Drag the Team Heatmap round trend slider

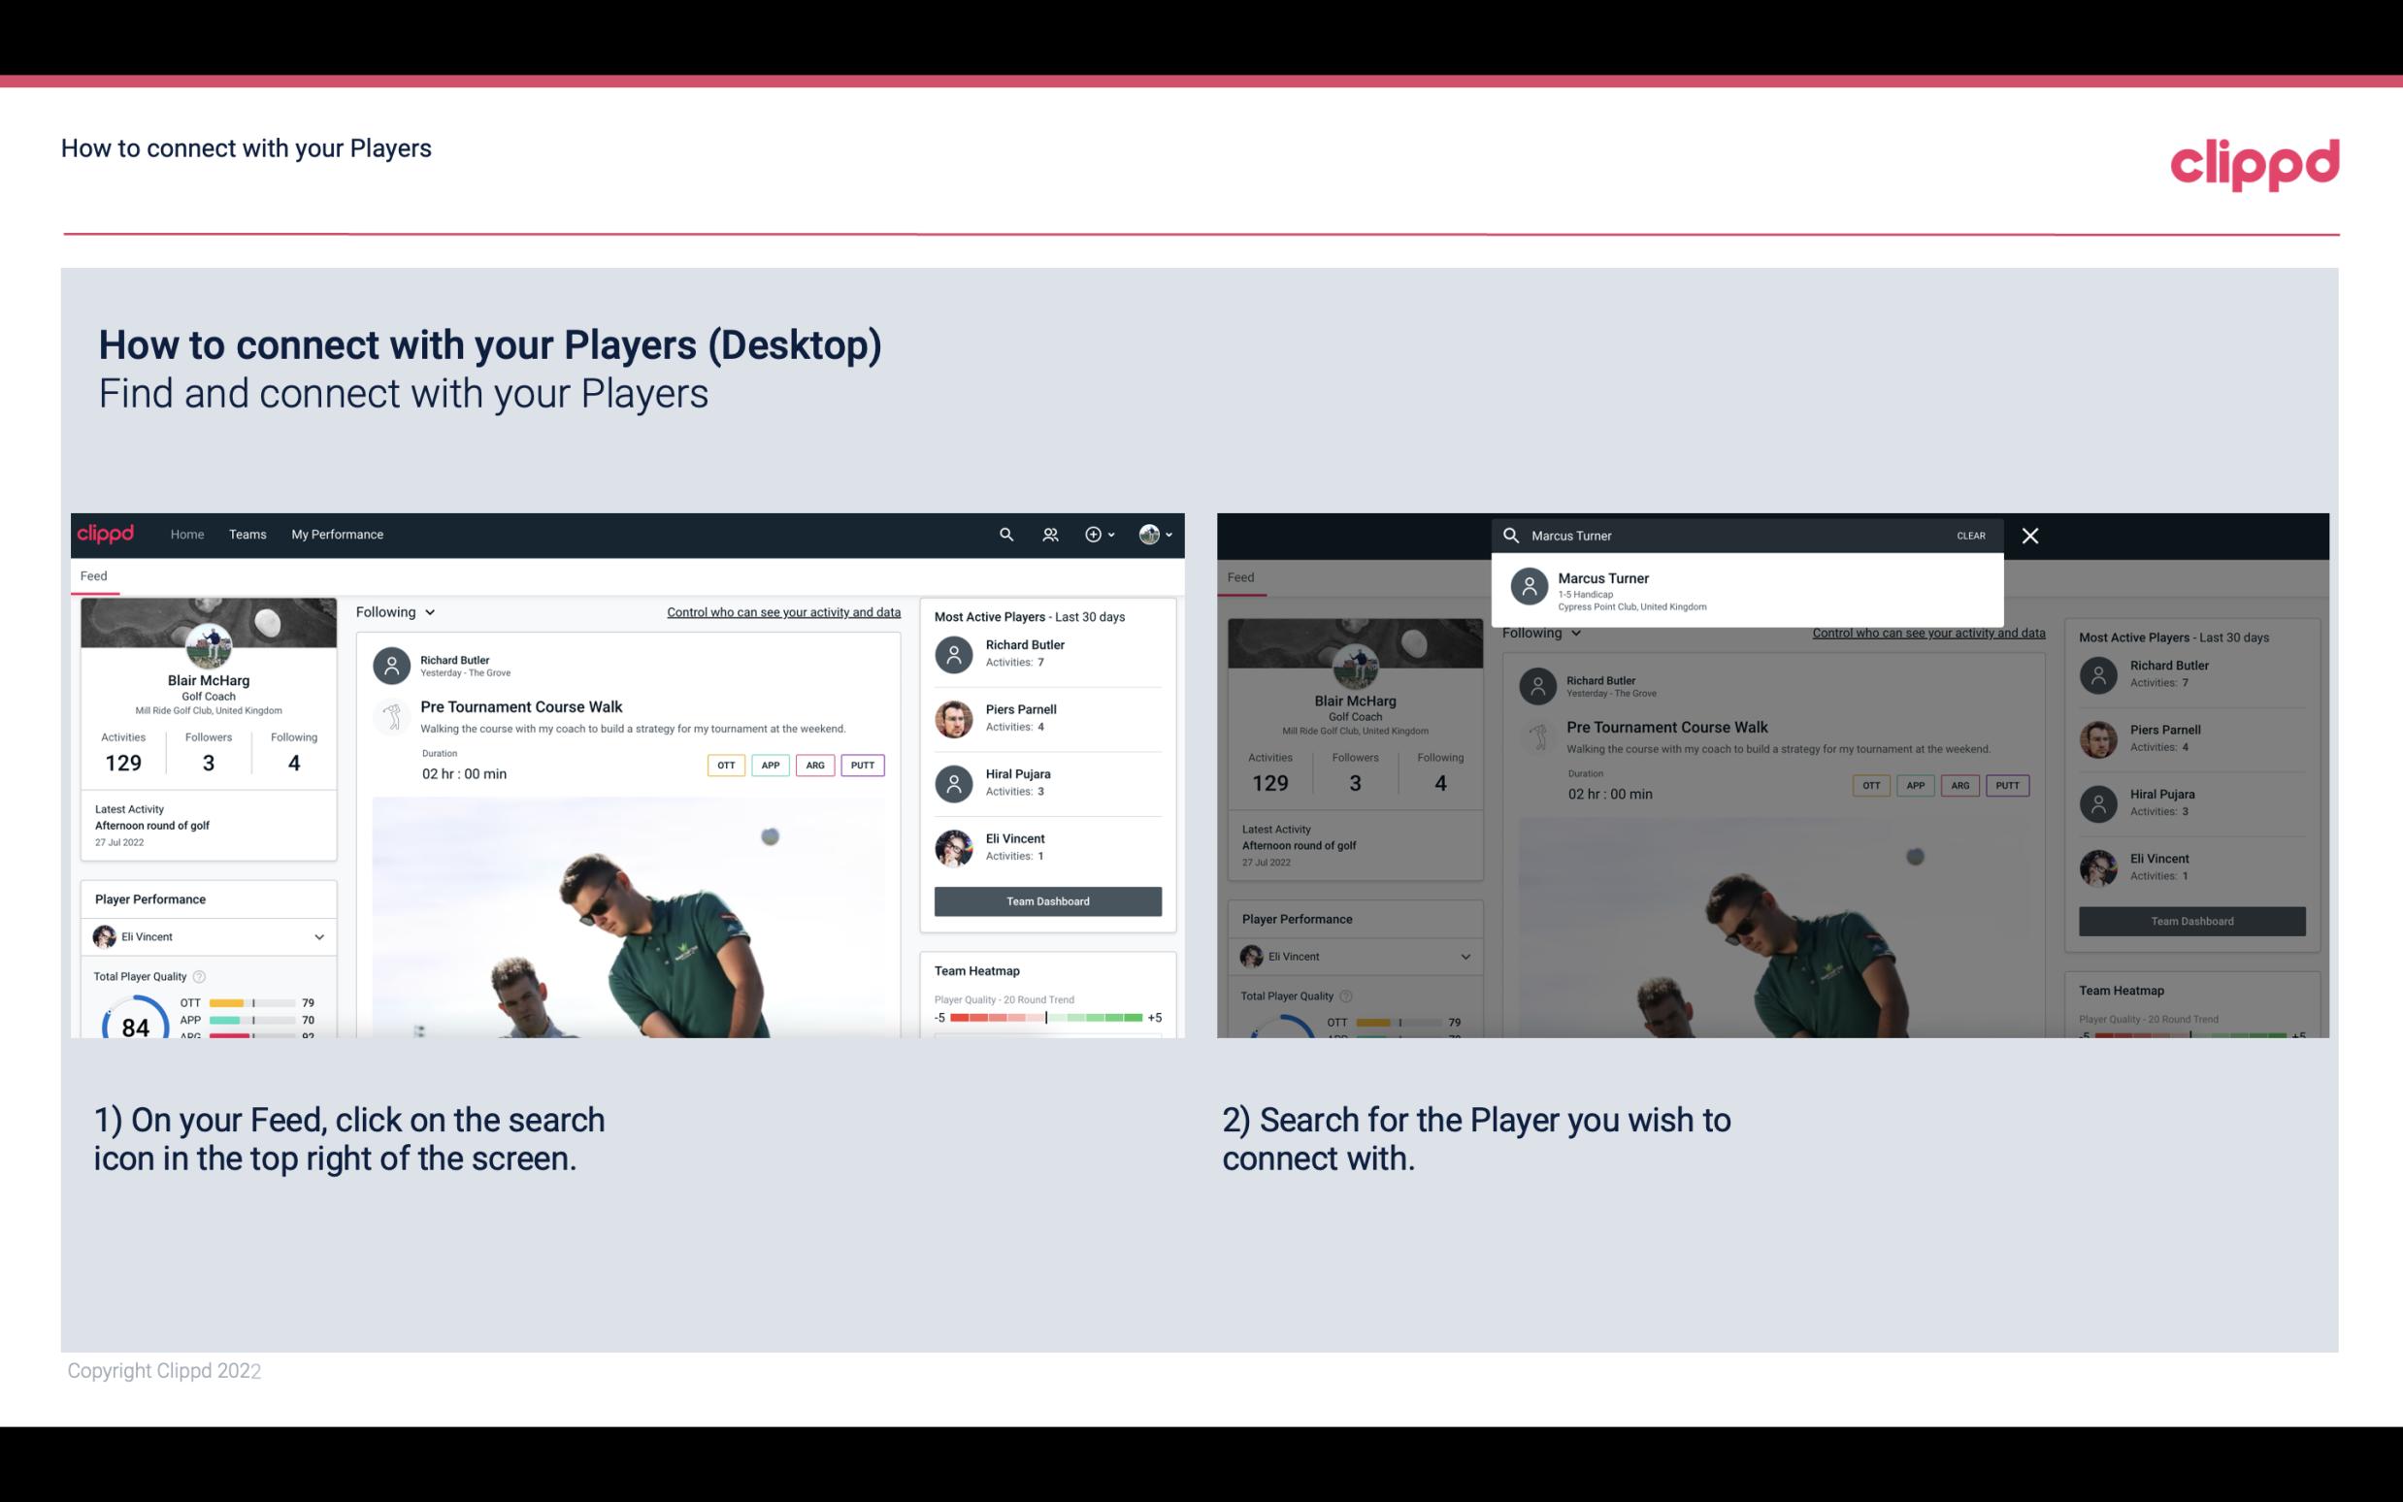click(x=1045, y=1019)
